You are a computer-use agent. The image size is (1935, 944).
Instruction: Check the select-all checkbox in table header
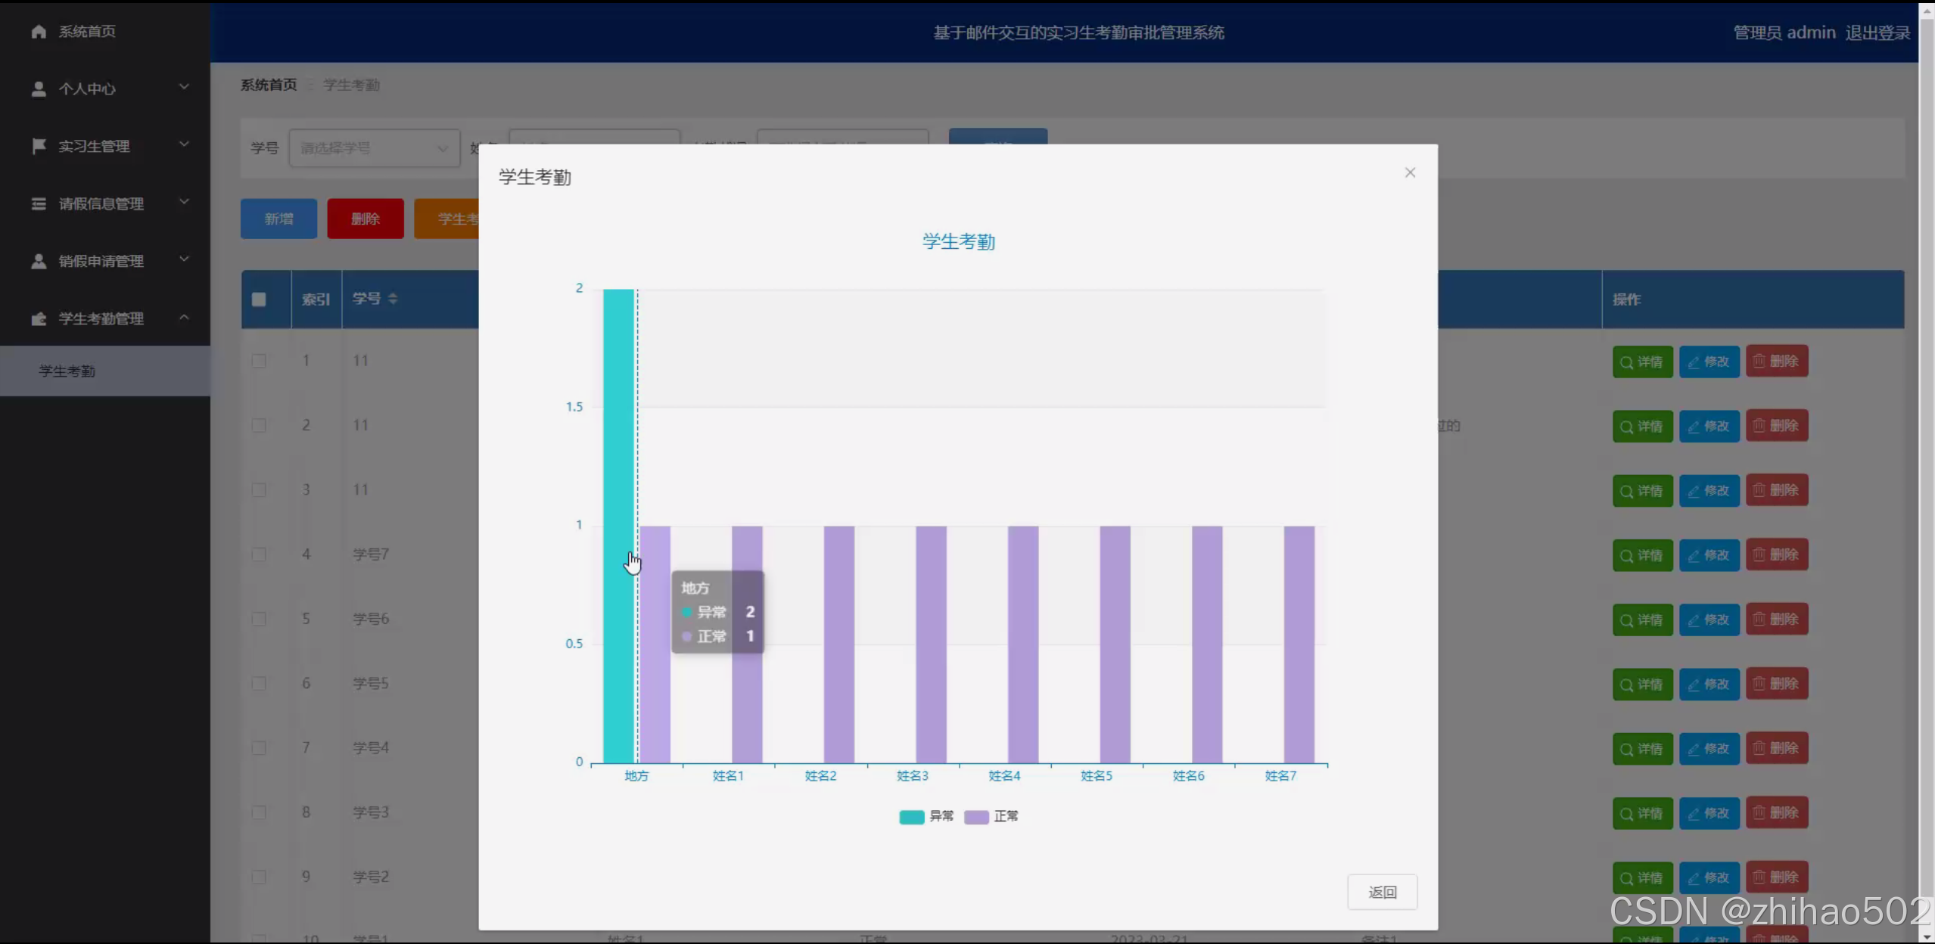pyautogui.click(x=259, y=300)
